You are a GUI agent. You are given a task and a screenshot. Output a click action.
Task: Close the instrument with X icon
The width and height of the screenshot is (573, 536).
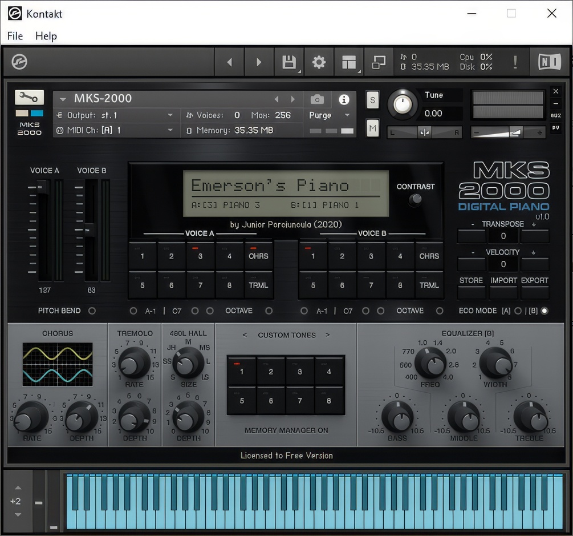pos(556,91)
